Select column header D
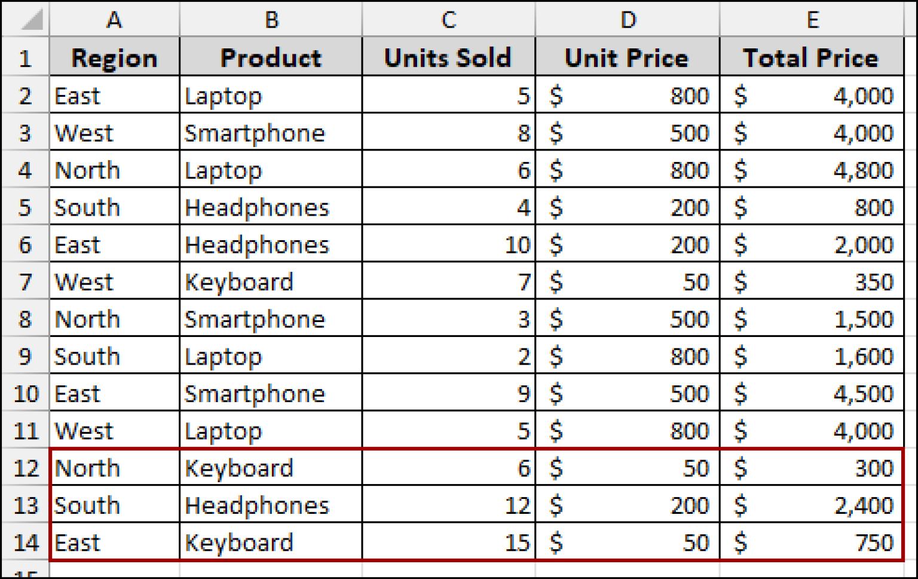 627,19
